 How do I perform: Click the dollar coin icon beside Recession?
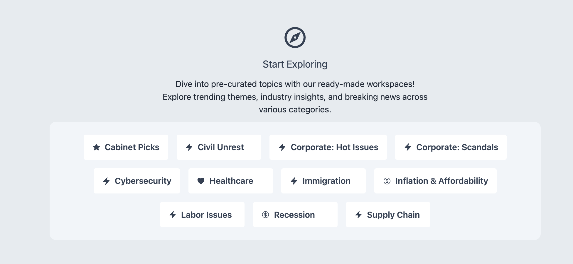[265, 215]
